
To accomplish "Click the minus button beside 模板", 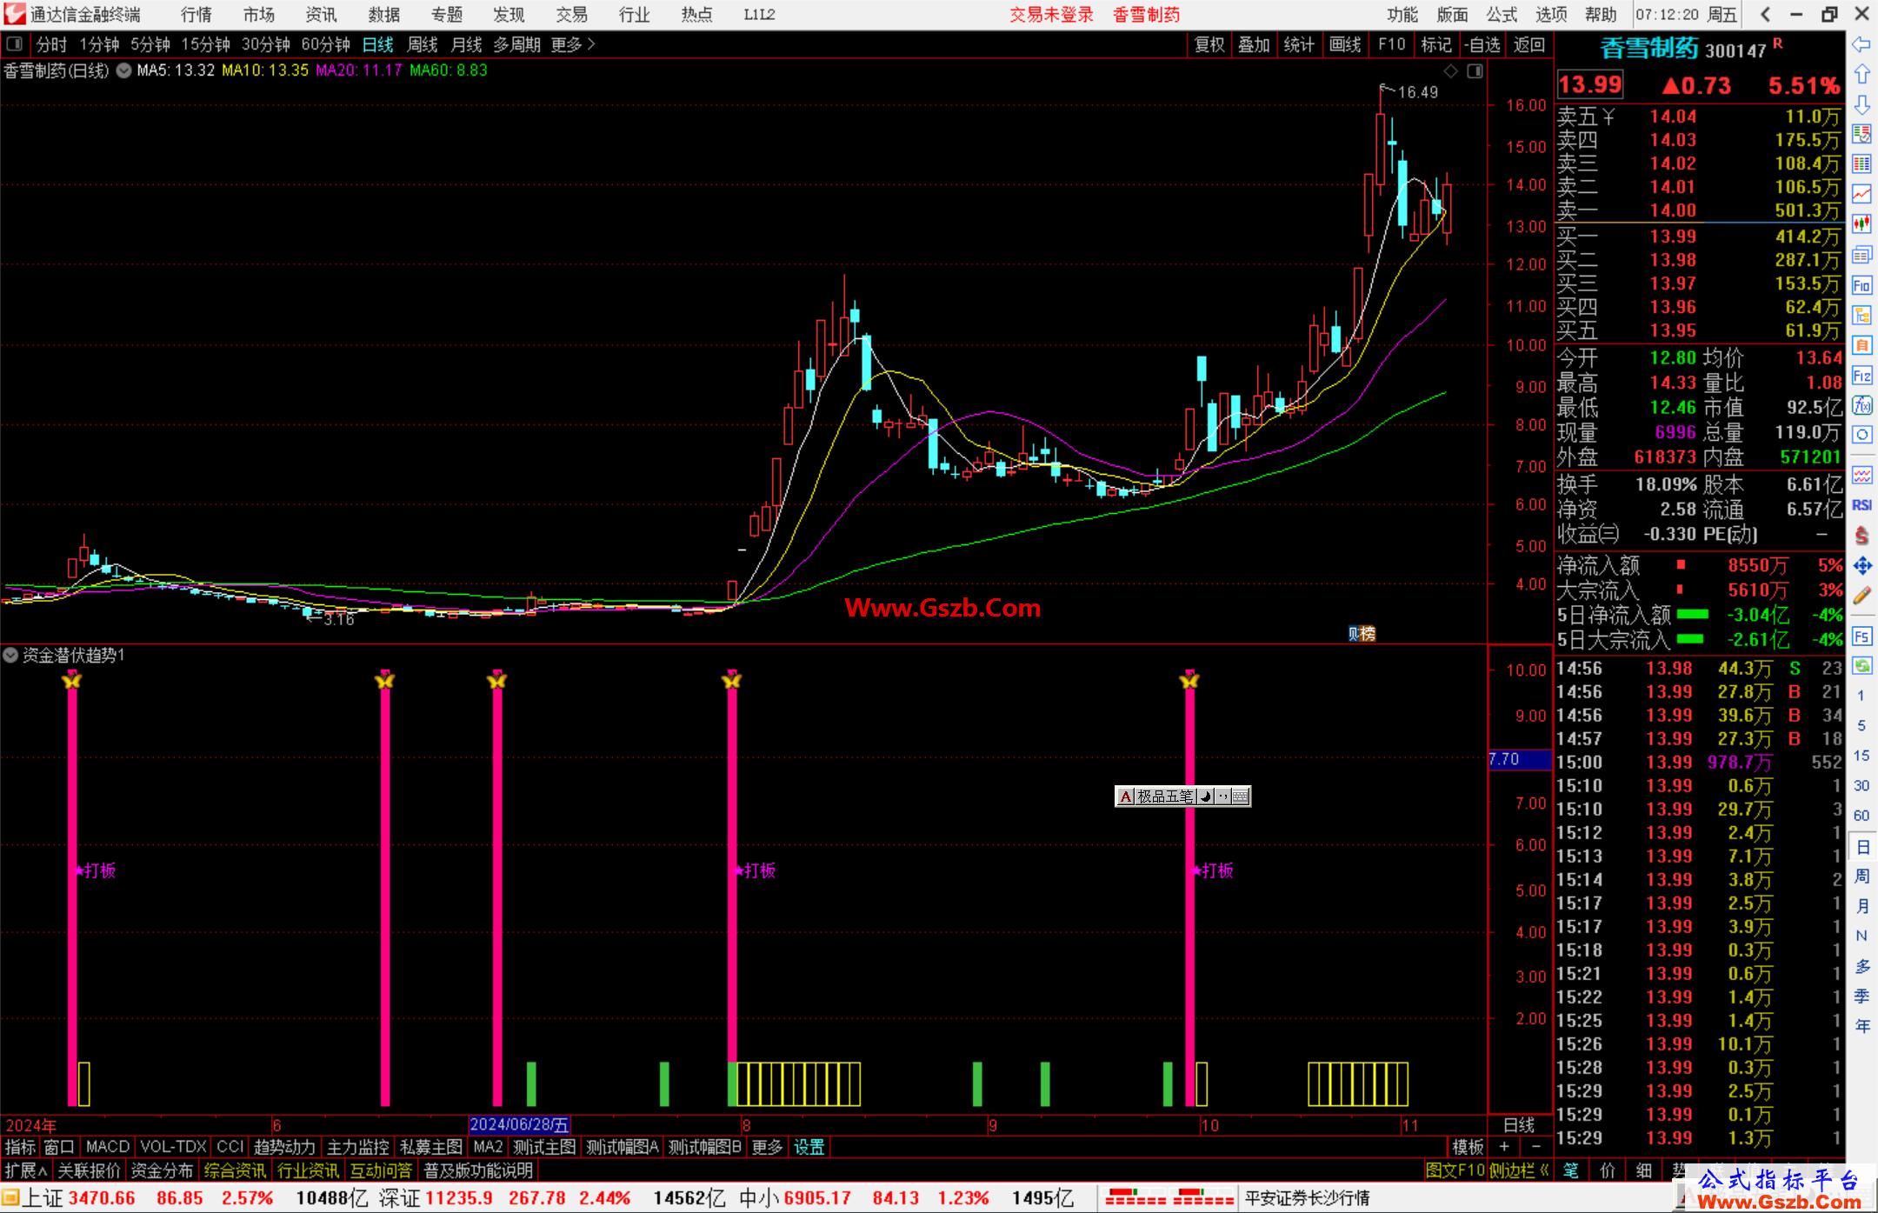I will 1536,1147.
